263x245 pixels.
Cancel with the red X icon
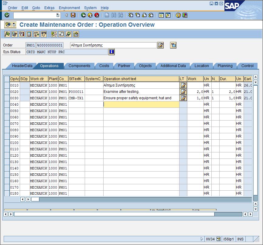tap(97, 15)
